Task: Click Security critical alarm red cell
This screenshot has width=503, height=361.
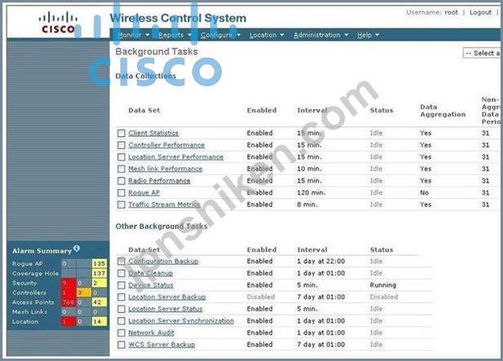Action: coord(68,283)
